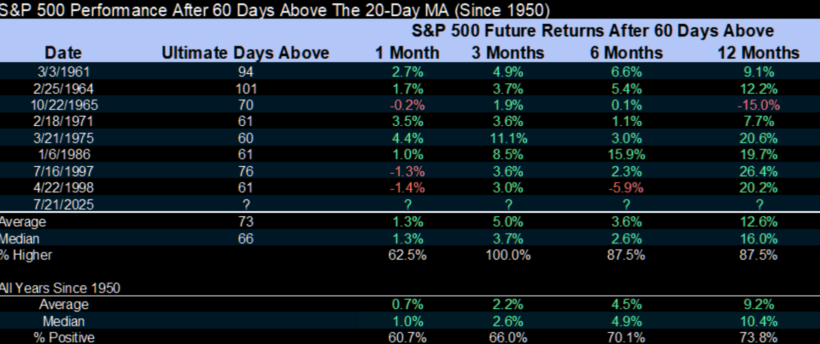
Task: Select the 15.9% six-month return cell
Action: (626, 154)
